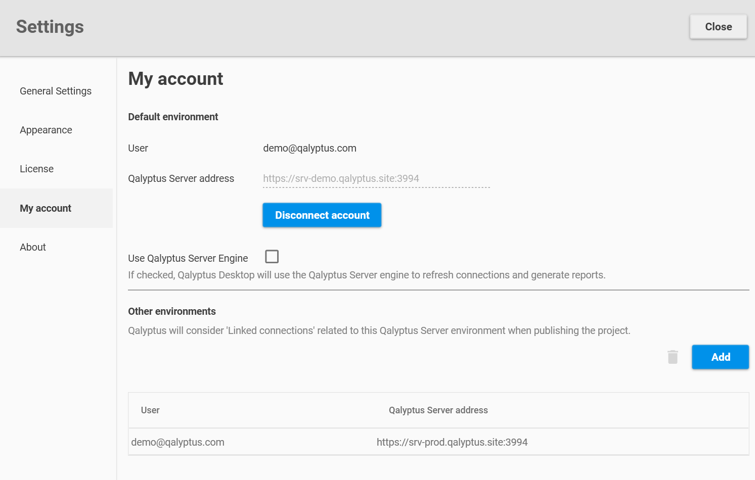Screen dimensions: 755x480
Task: Close the Settings window
Action: pos(718,26)
